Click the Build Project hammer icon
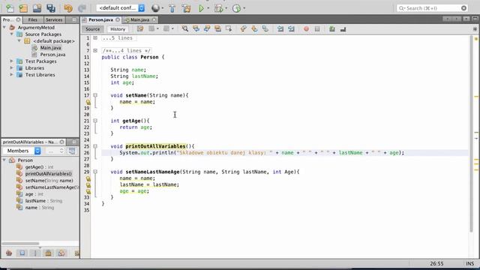 coord(172,8)
